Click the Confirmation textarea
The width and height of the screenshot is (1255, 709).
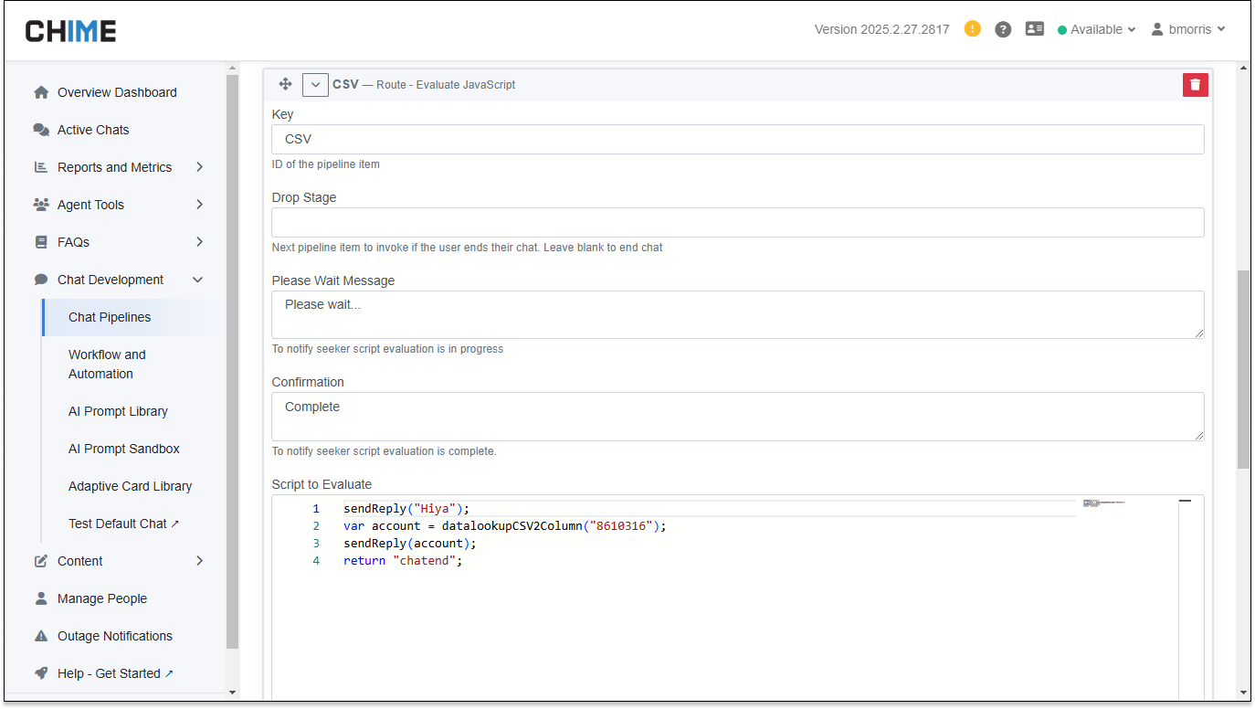pyautogui.click(x=737, y=417)
